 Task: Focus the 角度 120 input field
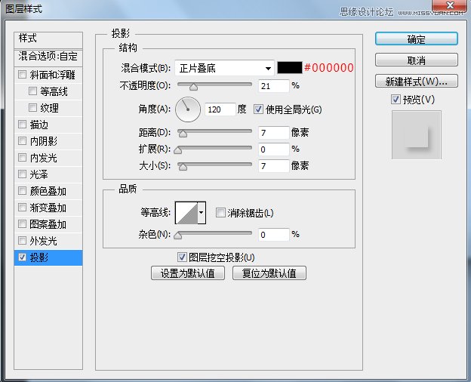point(220,109)
